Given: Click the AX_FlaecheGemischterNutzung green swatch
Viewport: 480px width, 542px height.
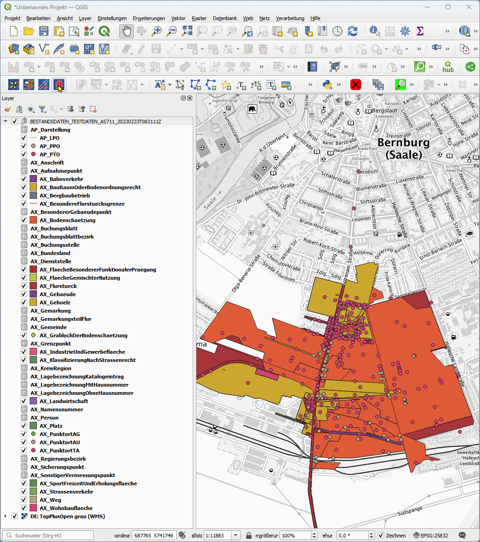Looking at the screenshot, I should point(33,277).
